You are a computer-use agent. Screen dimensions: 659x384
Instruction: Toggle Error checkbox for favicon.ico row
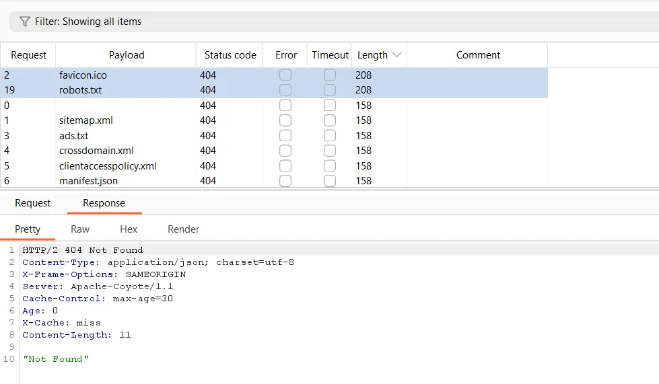tap(285, 75)
